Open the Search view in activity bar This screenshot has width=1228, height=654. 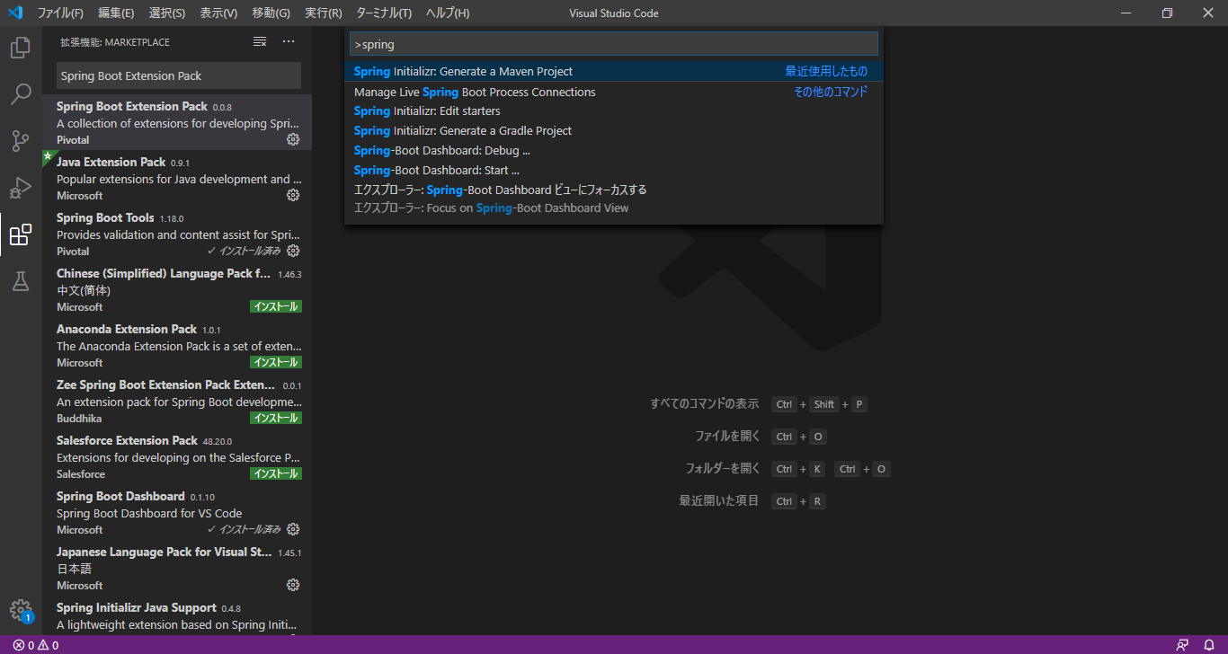tap(21, 94)
